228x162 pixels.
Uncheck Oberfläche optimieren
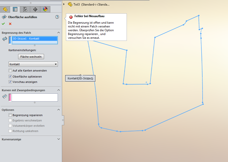10,77
